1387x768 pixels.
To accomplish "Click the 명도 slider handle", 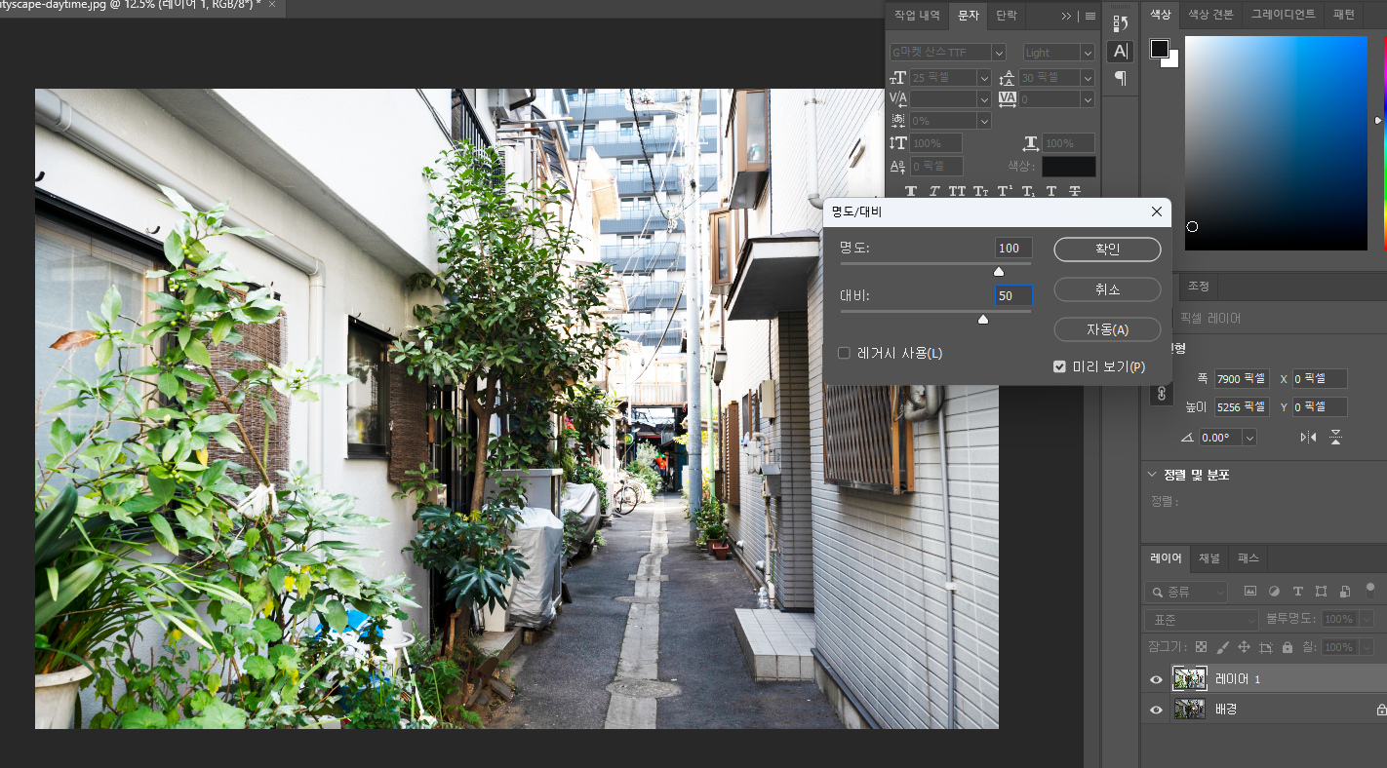I will click(x=998, y=272).
